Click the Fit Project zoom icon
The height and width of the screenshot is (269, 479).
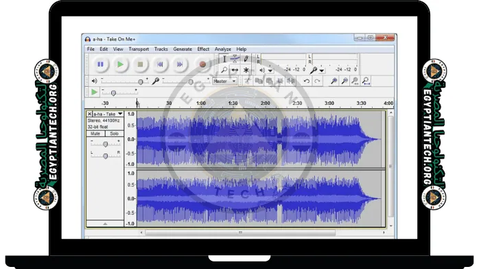point(366,81)
